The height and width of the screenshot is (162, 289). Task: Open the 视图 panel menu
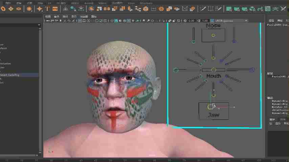pyautogui.click(x=48, y=17)
